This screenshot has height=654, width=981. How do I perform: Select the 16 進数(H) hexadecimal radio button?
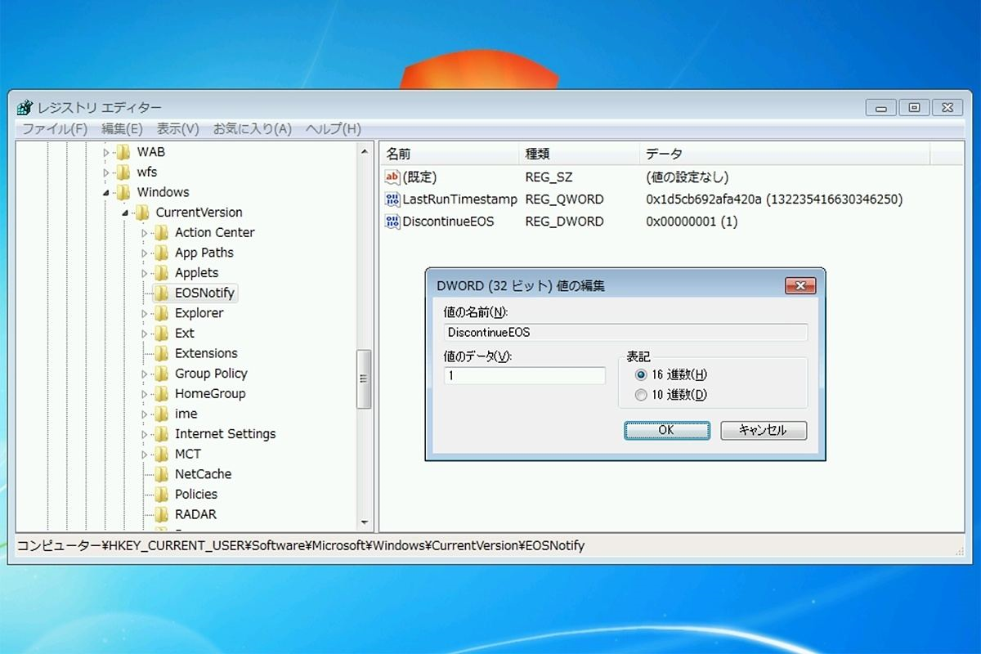click(641, 374)
